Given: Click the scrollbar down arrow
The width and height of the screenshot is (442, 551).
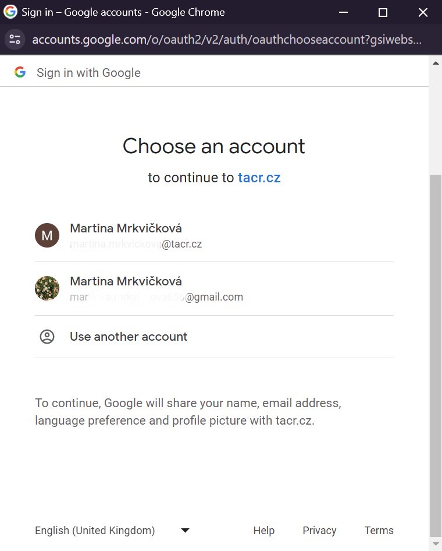Looking at the screenshot, I should tap(436, 544).
